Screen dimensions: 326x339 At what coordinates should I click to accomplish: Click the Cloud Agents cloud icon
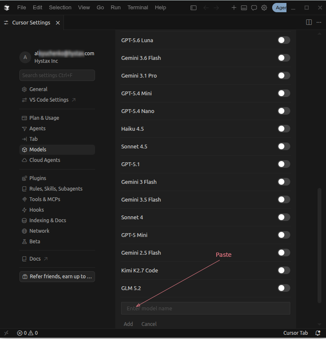pyautogui.click(x=24, y=160)
